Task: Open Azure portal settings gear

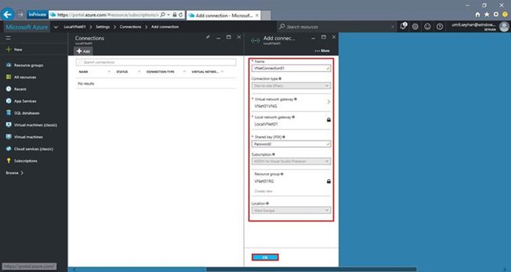Action: (415, 27)
